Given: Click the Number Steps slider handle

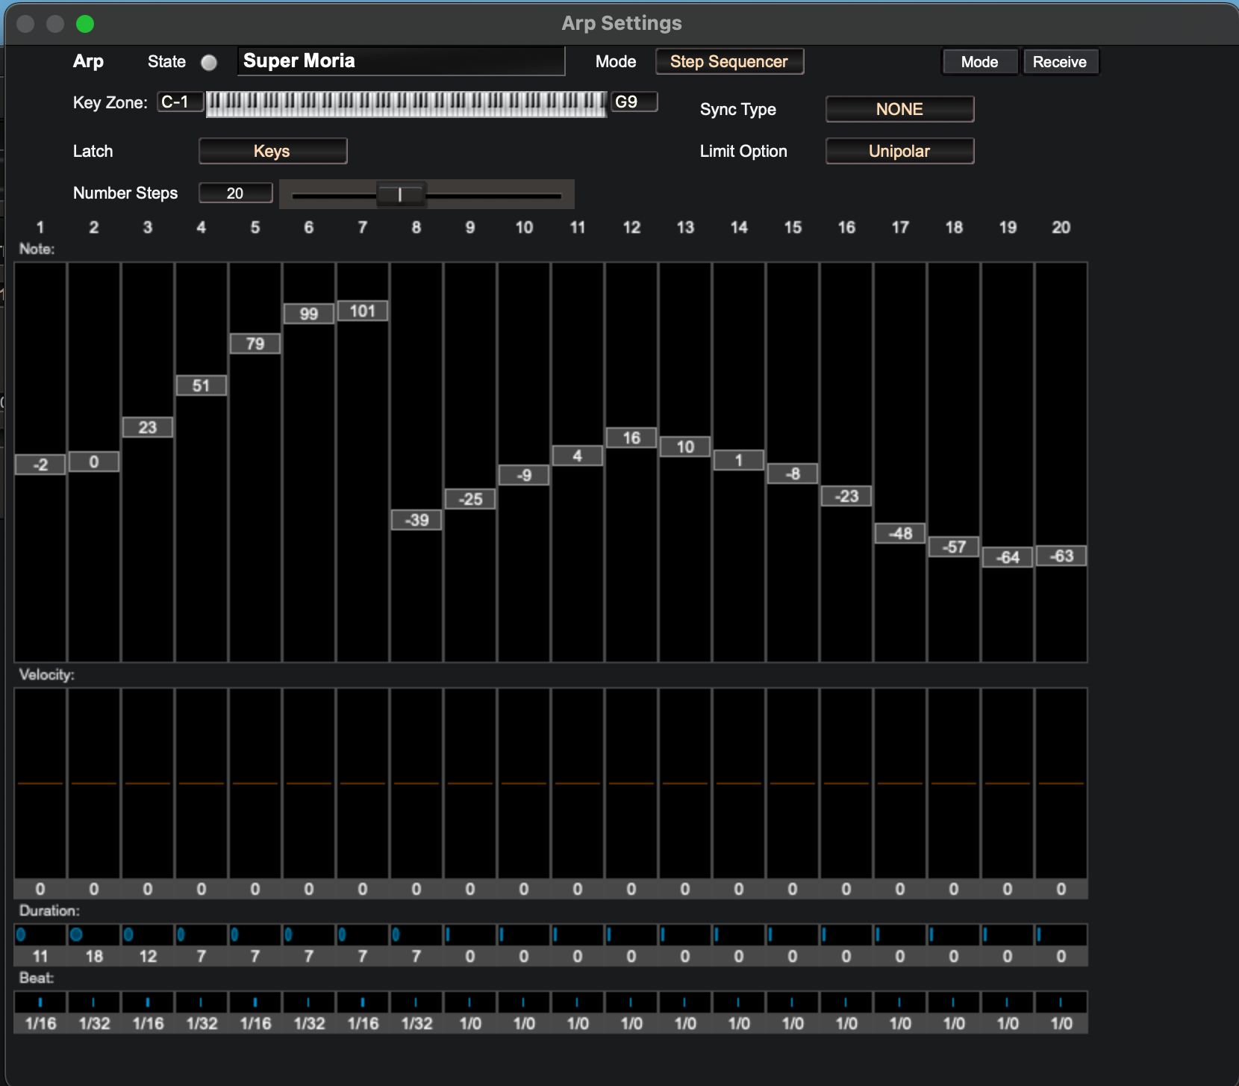Looking at the screenshot, I should coord(401,195).
